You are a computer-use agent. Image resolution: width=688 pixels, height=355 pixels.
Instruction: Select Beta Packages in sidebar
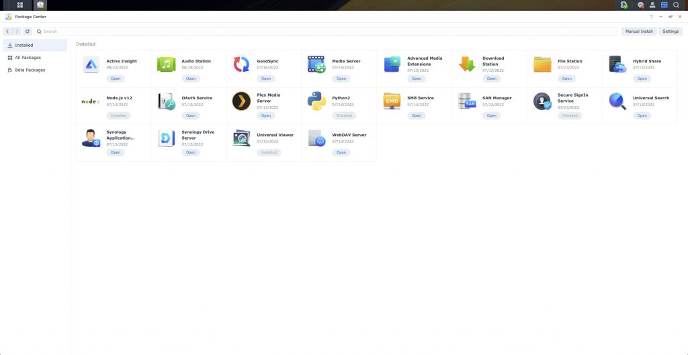[35, 70]
